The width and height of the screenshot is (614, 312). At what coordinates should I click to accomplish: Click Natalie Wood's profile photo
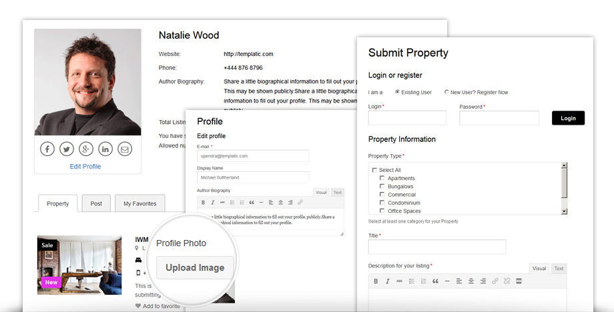tap(87, 82)
